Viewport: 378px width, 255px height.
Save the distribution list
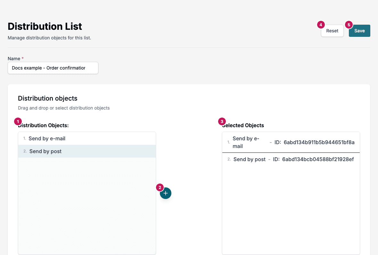359,31
